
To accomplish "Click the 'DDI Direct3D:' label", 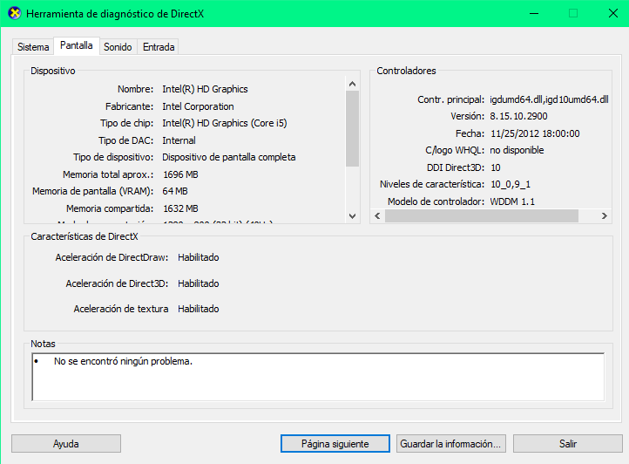I will [x=456, y=167].
